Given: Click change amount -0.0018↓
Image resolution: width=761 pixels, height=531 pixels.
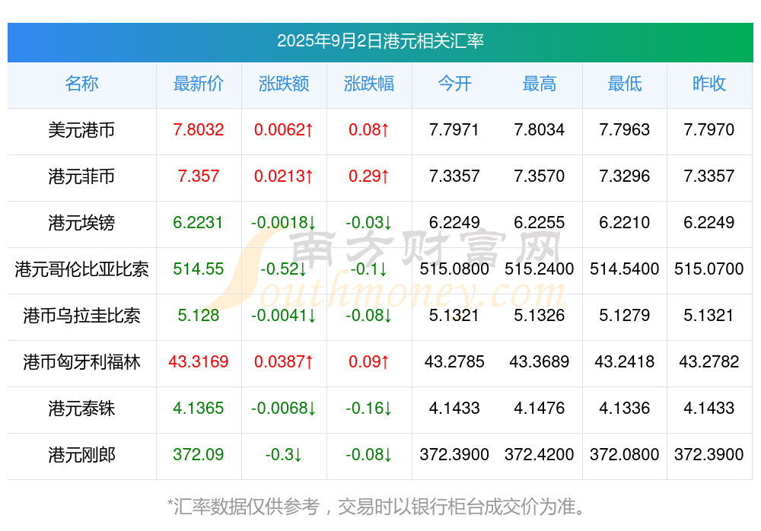Looking at the screenshot, I should click(284, 222).
